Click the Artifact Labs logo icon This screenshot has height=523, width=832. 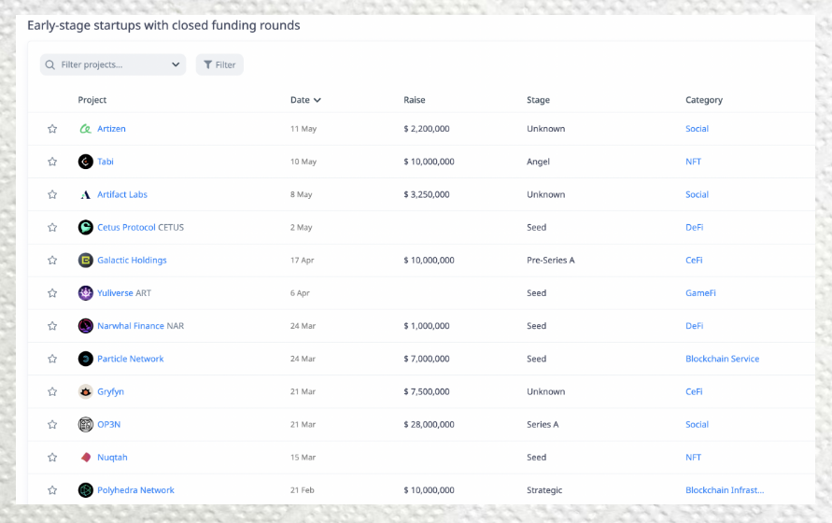[x=85, y=194]
